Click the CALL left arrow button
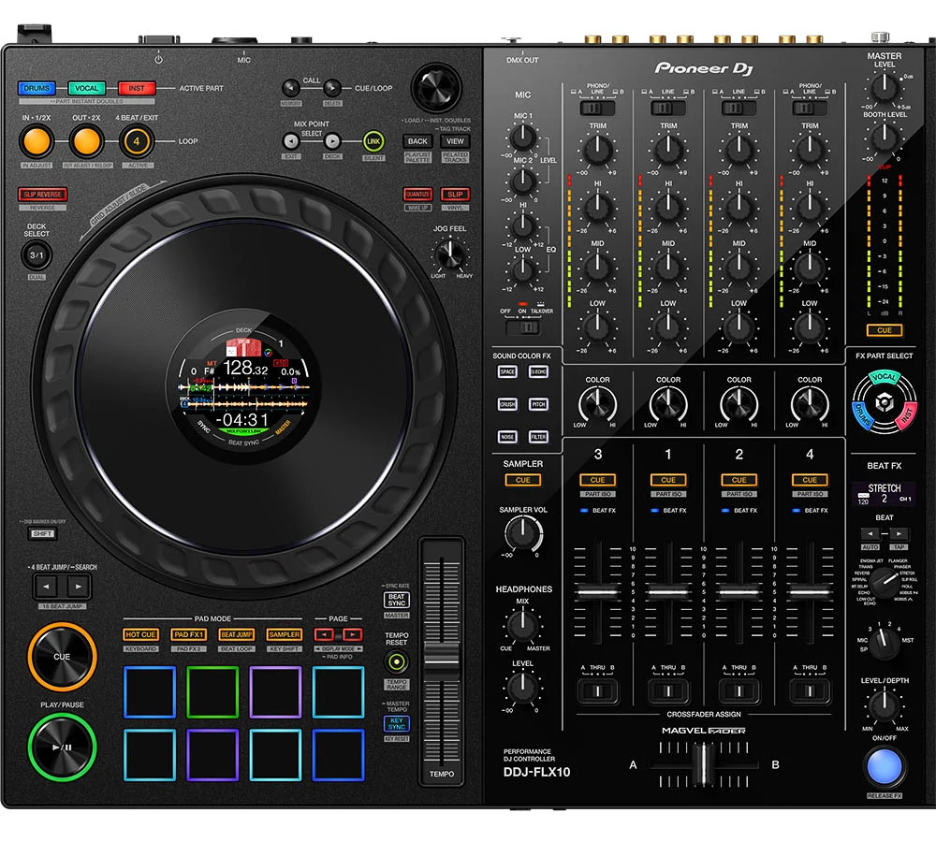The image size is (936, 842). (x=291, y=88)
